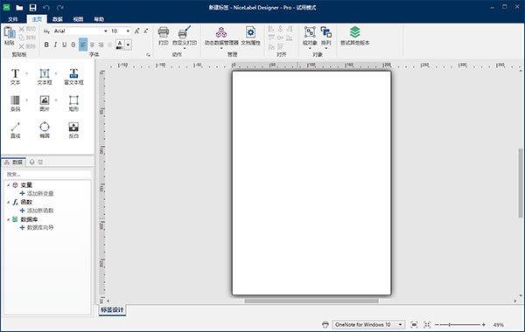Switch to the 主页 (Home) ribbon tab
The width and height of the screenshot is (525, 332).
[37, 19]
